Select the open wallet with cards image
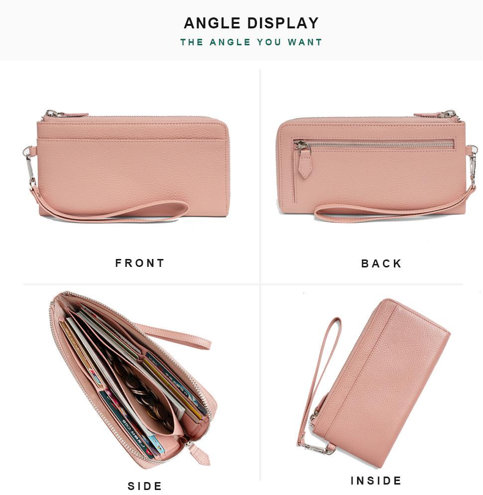Screen dimensions: 483x495 click(x=130, y=380)
